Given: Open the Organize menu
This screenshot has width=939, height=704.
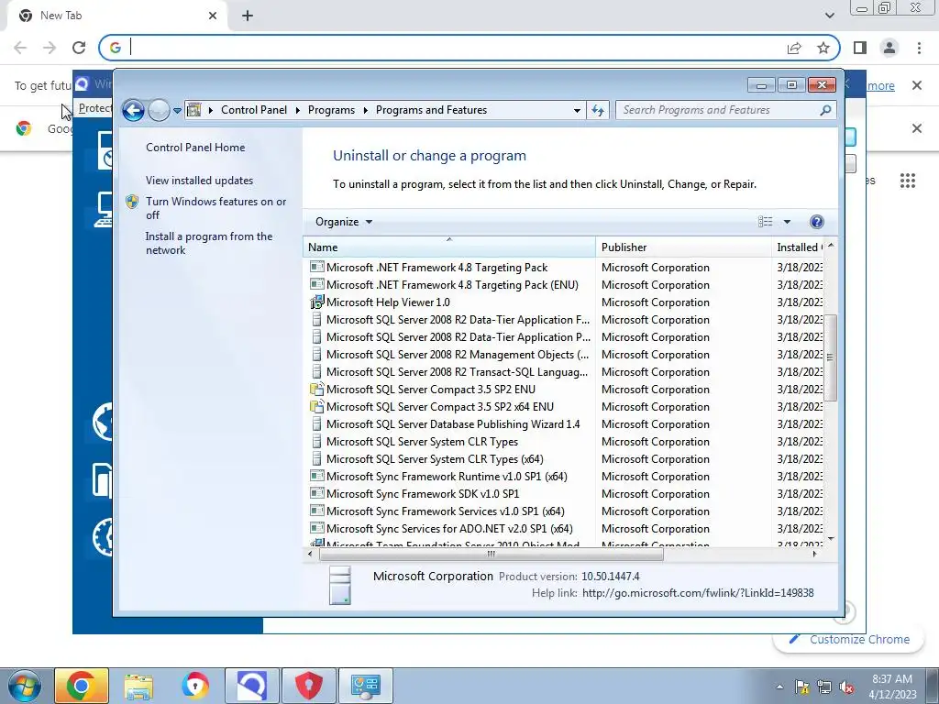Looking at the screenshot, I should click(x=344, y=222).
